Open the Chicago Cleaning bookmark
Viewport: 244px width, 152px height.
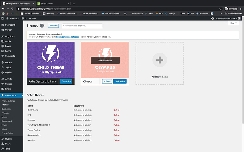(x=30, y=14)
